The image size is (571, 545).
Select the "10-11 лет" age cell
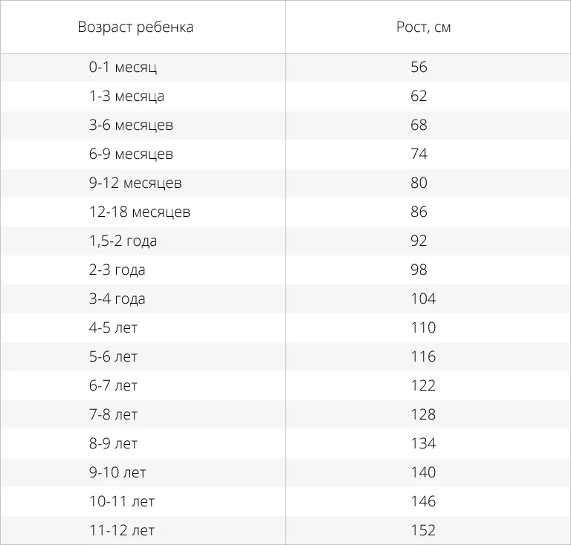pos(122,502)
